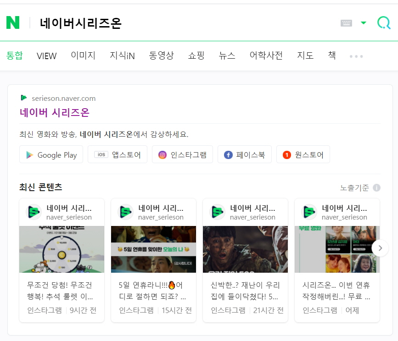The image size is (398, 341).
Task: Click the iOS badge icon
Action: (x=101, y=154)
